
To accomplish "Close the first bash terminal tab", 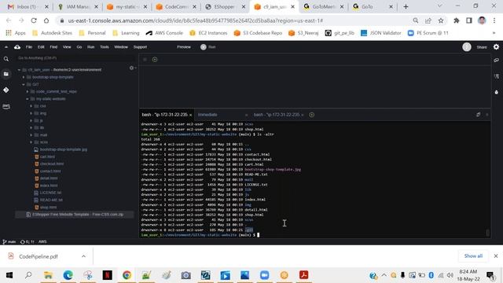I will (190, 115).
